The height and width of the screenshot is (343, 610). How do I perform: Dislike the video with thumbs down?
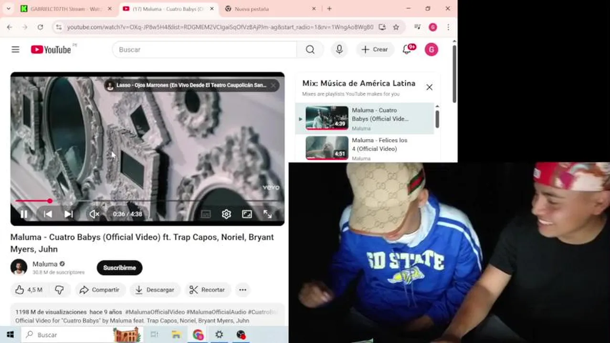tap(59, 290)
